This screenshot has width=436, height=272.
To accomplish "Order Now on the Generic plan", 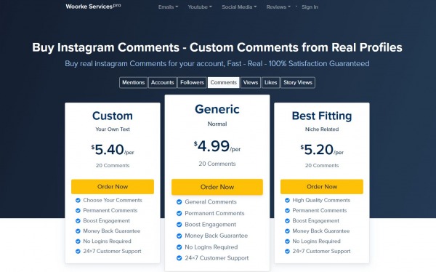I will pyautogui.click(x=217, y=187).
